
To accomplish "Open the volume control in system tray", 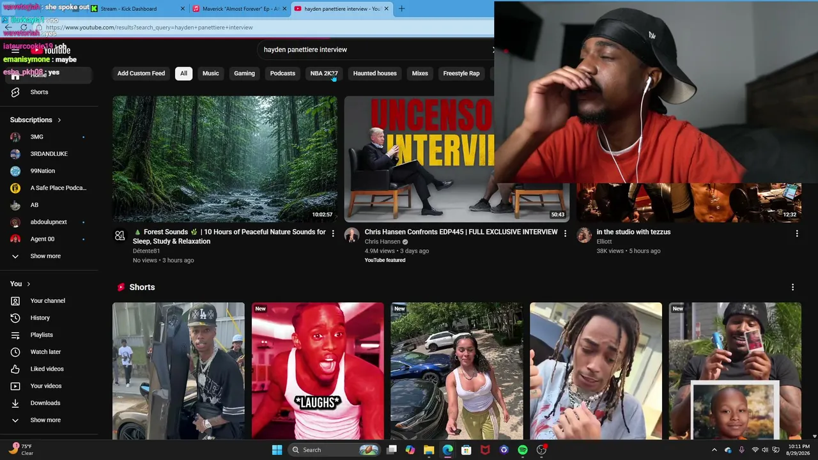I will pyautogui.click(x=765, y=450).
